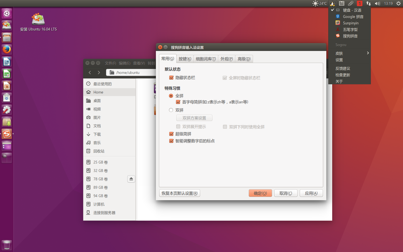403x252 pixels.
Task: Open the 文件(F) menu in file manager
Action: 111,63
